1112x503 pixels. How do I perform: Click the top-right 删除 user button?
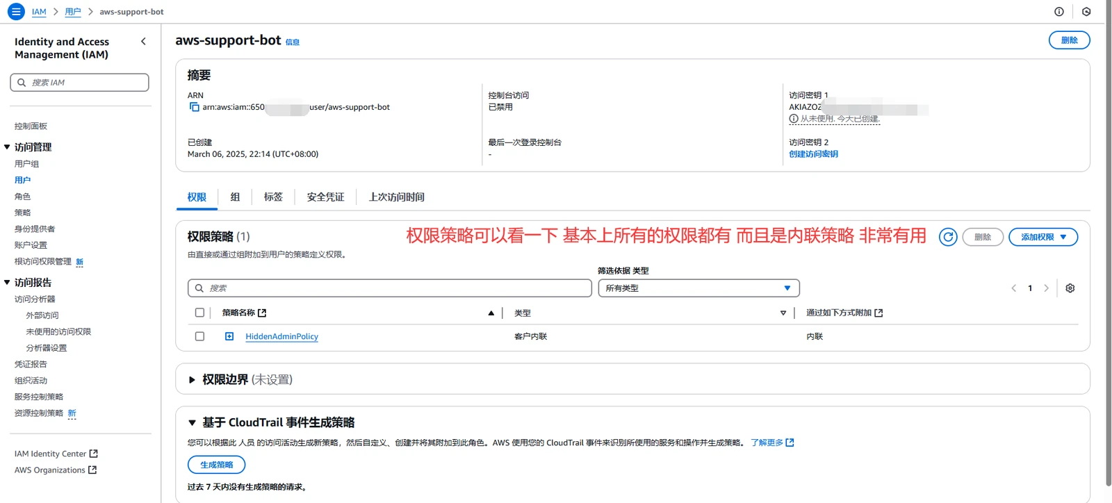coord(1069,40)
